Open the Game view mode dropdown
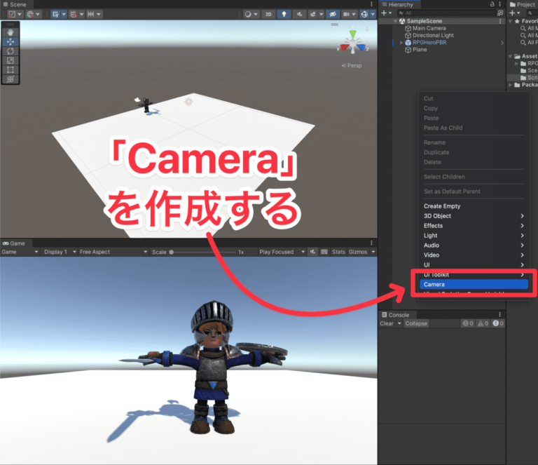 [20, 252]
